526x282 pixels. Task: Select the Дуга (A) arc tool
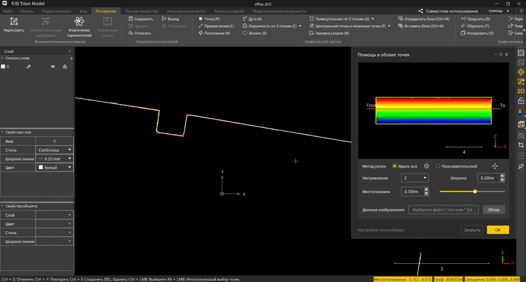(252, 19)
